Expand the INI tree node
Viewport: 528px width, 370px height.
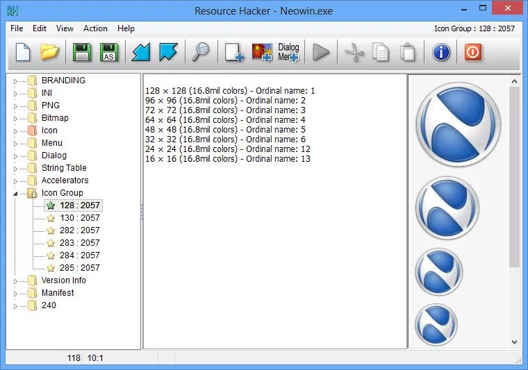tap(15, 94)
